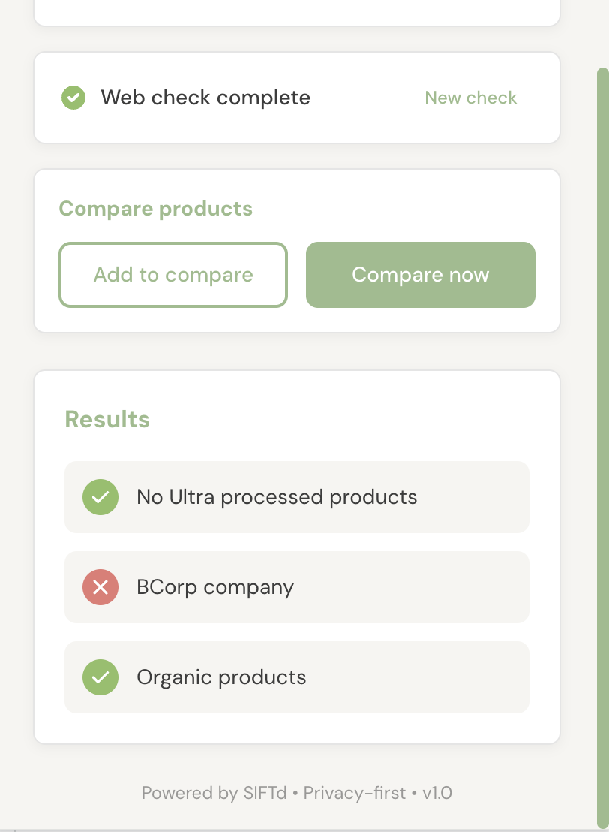Click the Powered by SIFTd footer text

tap(214, 793)
